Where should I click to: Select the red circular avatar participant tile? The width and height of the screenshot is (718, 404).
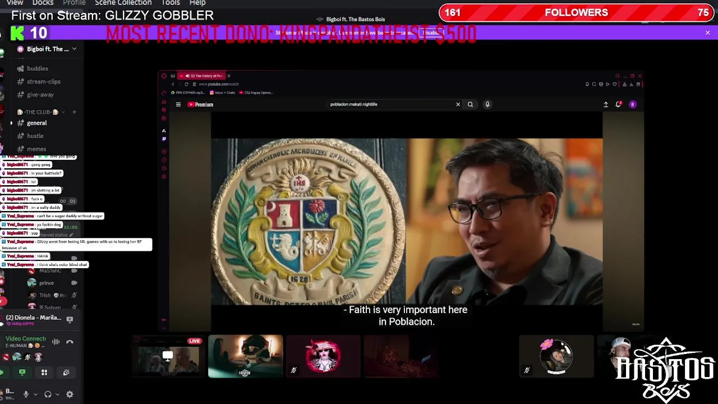click(x=323, y=356)
